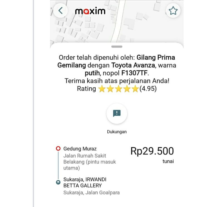Click the tunai payment method label
Image resolution: width=200 pixels, height=207 pixels.
point(168,161)
